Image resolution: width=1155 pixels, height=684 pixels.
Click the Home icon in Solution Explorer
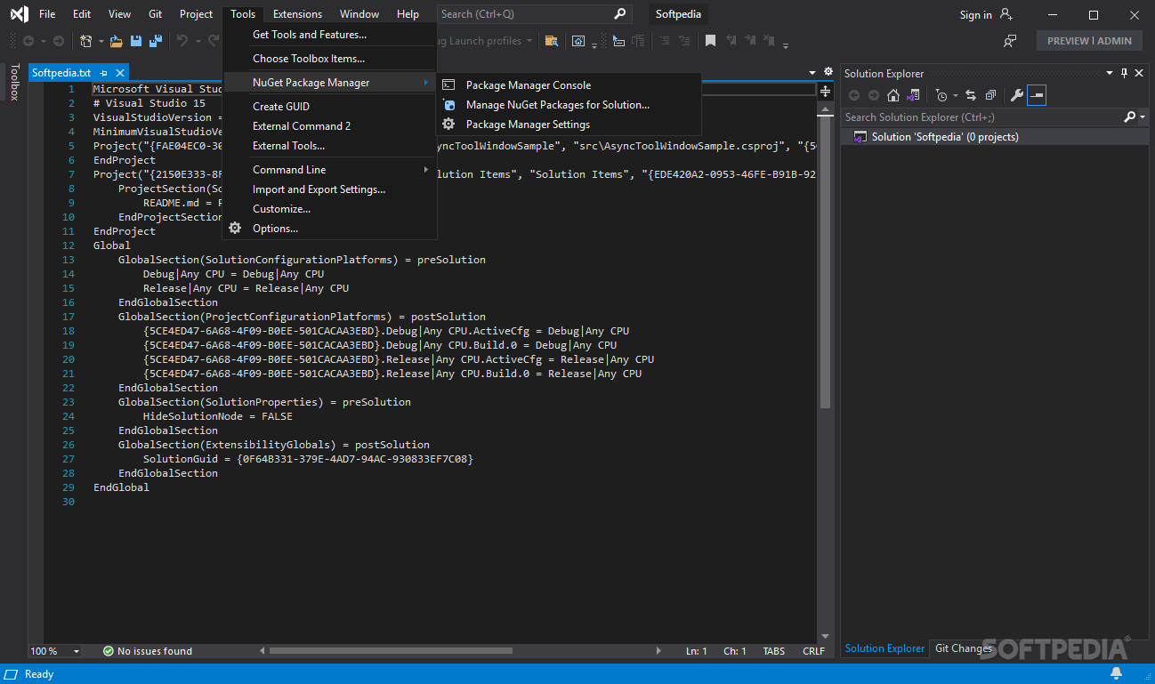click(893, 95)
